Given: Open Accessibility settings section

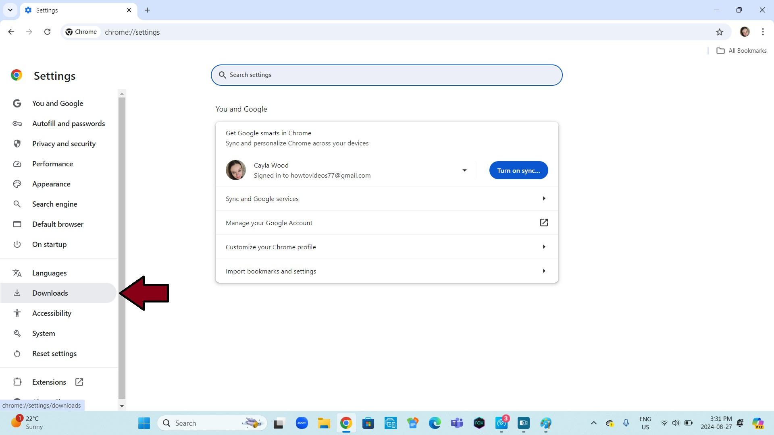Looking at the screenshot, I should click(58, 313).
